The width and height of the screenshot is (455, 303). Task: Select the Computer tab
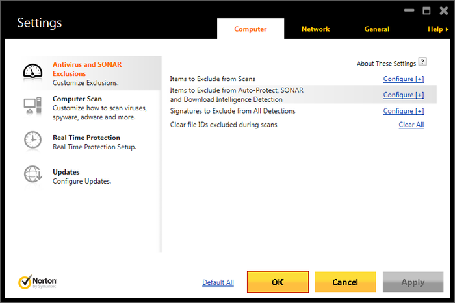pyautogui.click(x=250, y=29)
